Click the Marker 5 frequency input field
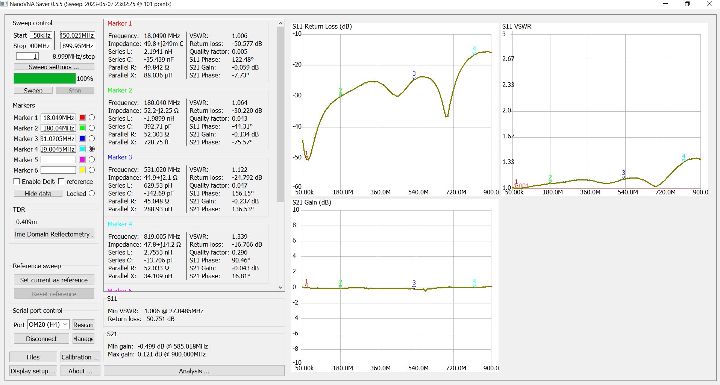The image size is (720, 385). 58,160
